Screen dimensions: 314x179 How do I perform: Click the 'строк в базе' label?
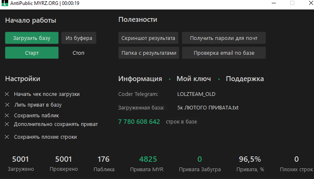(x=181, y=122)
